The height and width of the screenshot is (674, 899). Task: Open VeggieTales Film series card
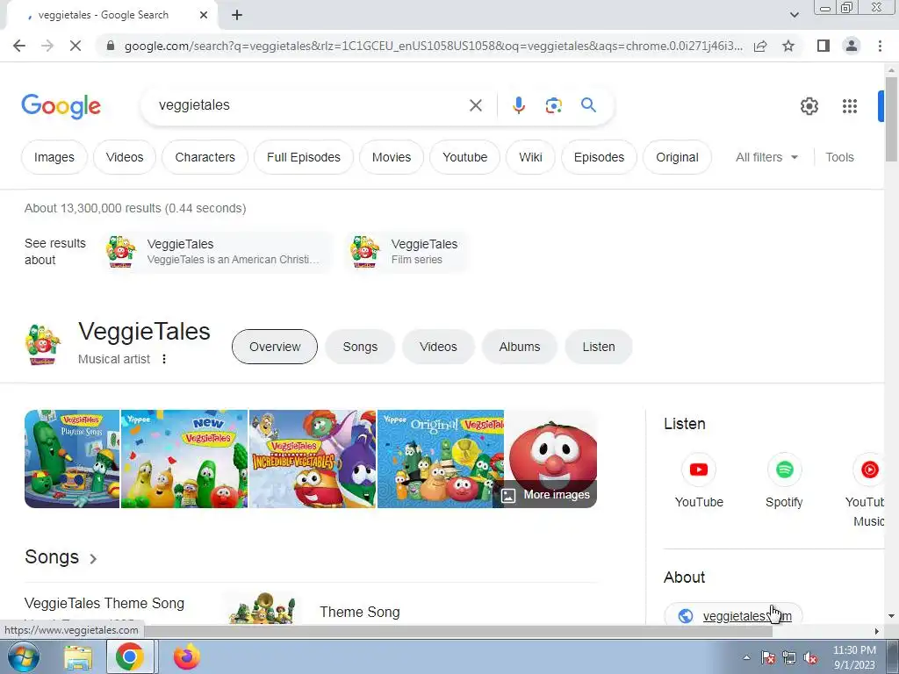[x=407, y=252]
